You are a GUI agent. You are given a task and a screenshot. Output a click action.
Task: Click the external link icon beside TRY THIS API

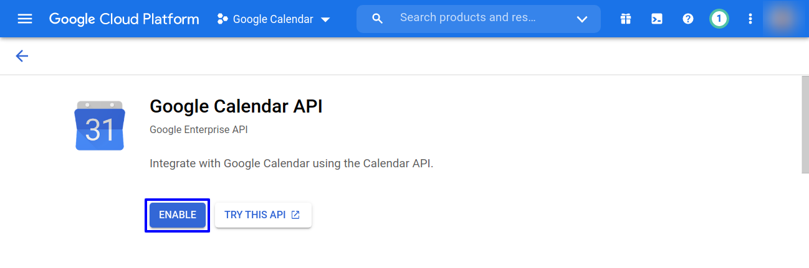coord(295,215)
